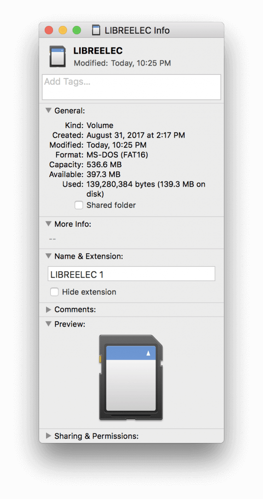Screen dimensions: 263x499
Task: Click the green zoom window button
Action: pyautogui.click(x=77, y=30)
